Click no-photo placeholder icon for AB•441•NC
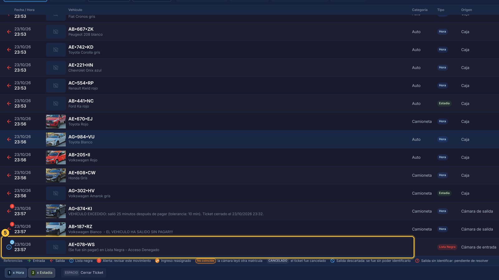This screenshot has height=280, width=499. coord(56,104)
